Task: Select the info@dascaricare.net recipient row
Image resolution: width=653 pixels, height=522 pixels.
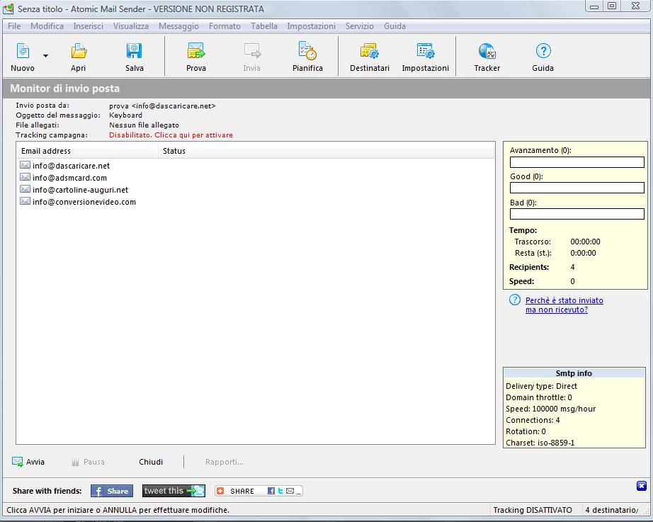Action: pos(255,166)
